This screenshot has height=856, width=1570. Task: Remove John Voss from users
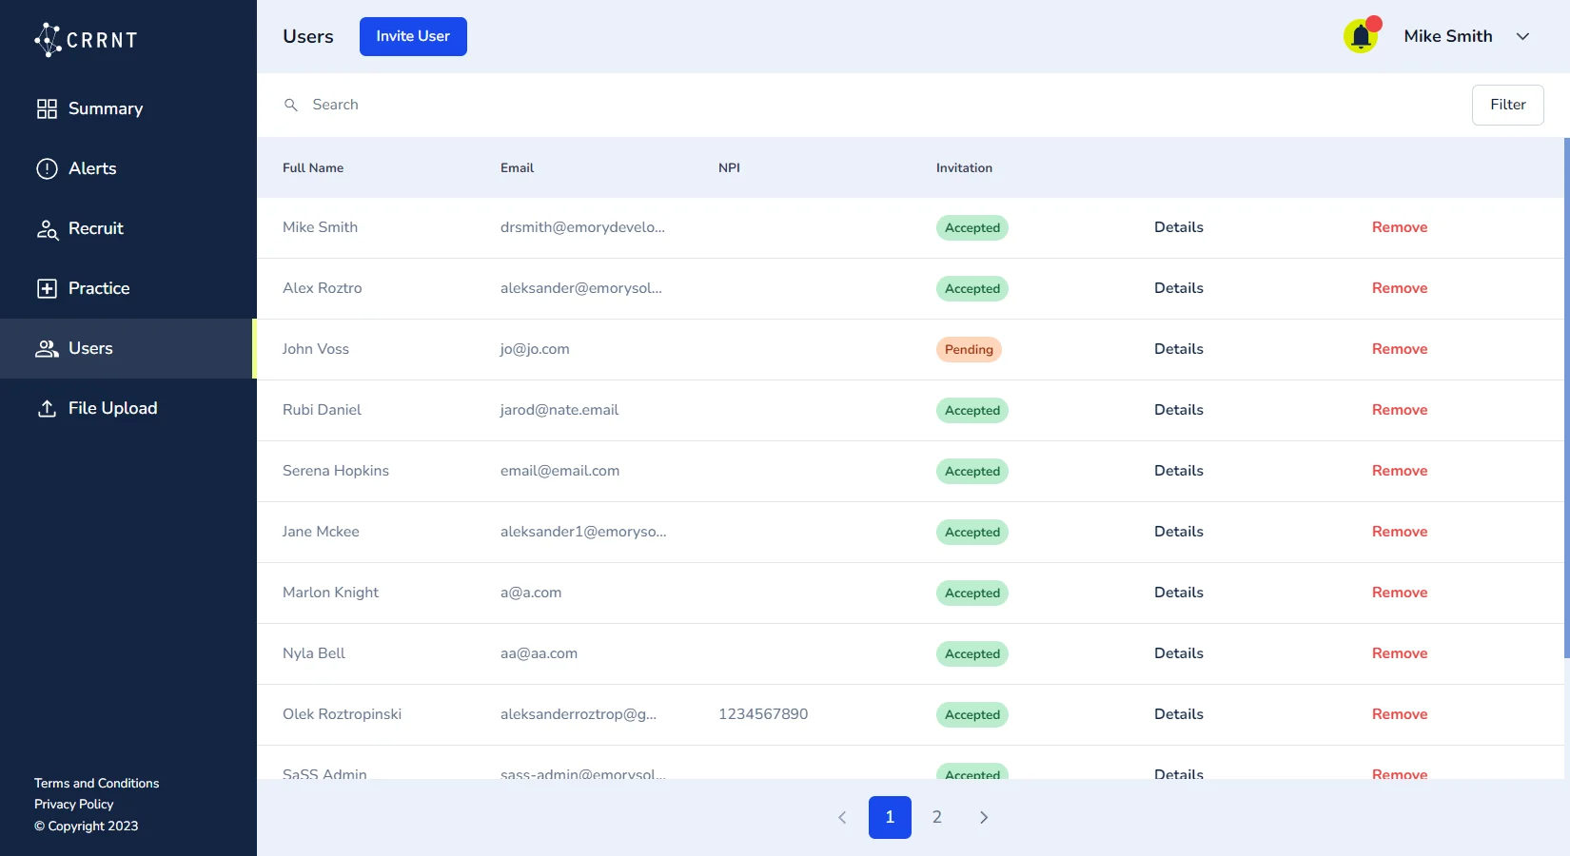(1399, 349)
